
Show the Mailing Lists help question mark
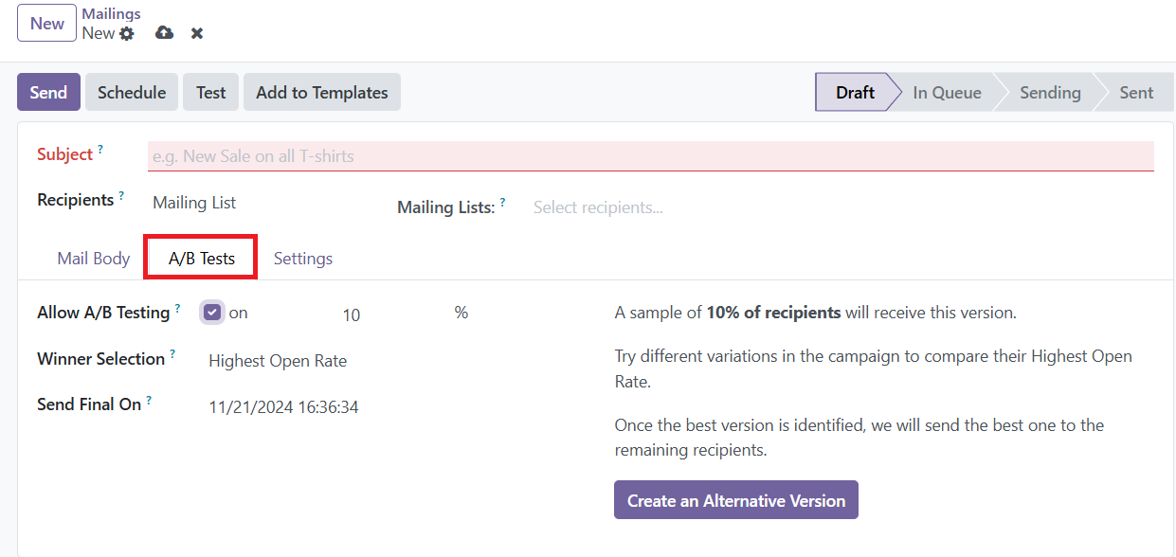[502, 202]
